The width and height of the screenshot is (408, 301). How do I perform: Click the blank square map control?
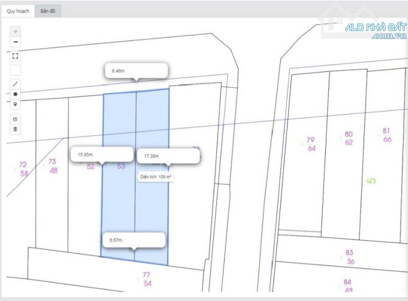[x=15, y=70]
